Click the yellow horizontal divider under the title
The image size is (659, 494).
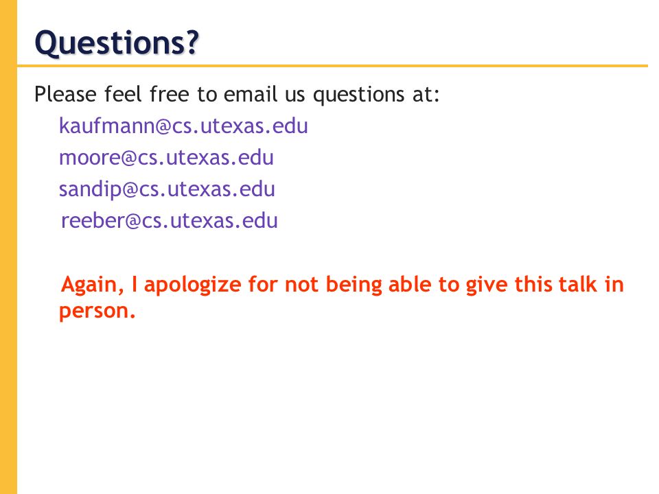coord(332,66)
